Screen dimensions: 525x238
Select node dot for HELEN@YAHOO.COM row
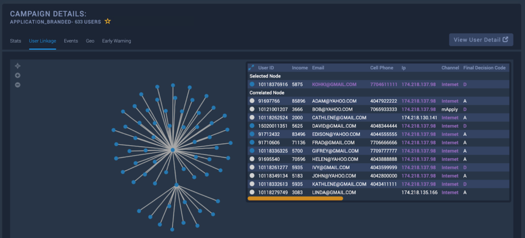252,159
